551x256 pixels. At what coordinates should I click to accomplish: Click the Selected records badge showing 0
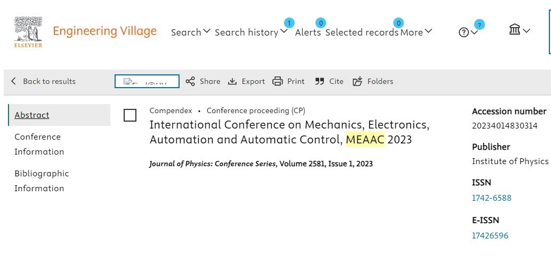point(399,23)
